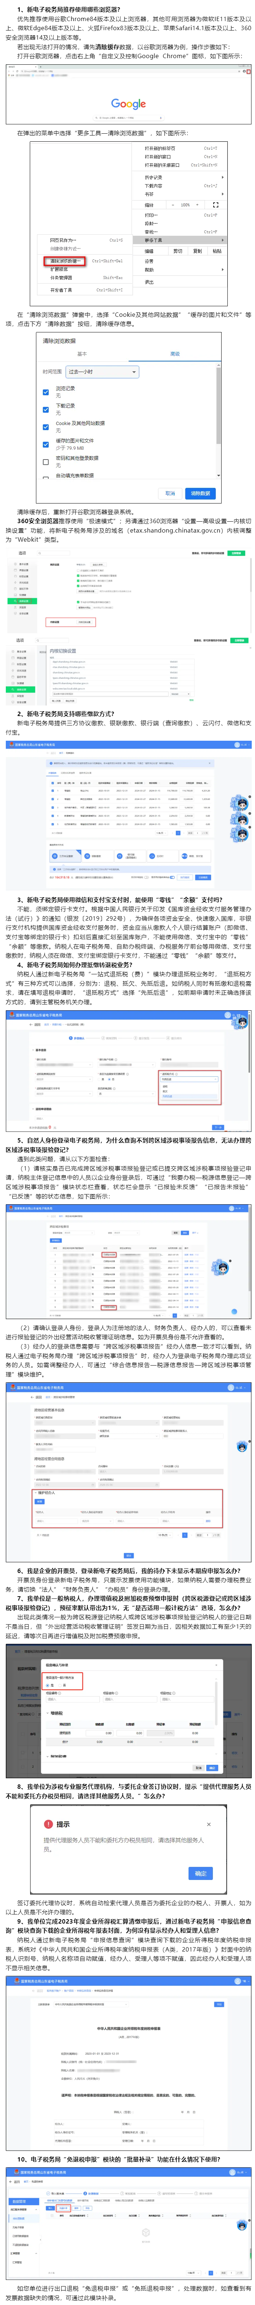Toggle the 下载记录 checkbox
The width and height of the screenshot is (255, 2305).
pos(46,409)
